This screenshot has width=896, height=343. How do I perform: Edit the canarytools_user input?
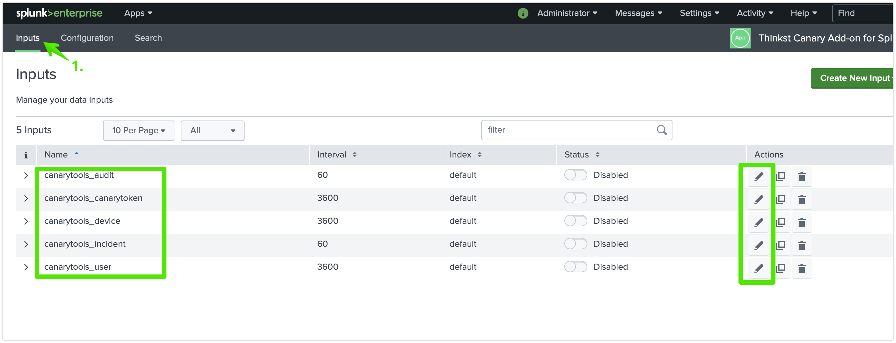(x=759, y=268)
